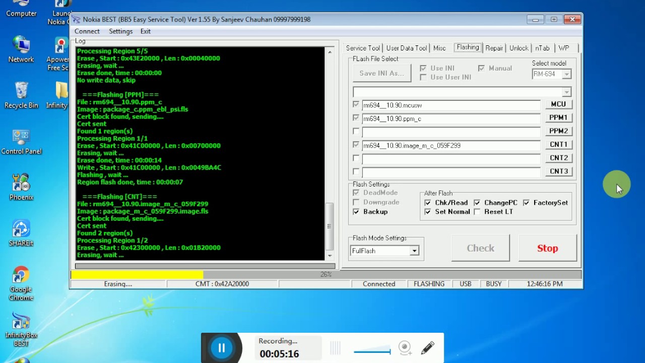Switch to the Misc tab
The height and width of the screenshot is (363, 645).
[x=439, y=48]
